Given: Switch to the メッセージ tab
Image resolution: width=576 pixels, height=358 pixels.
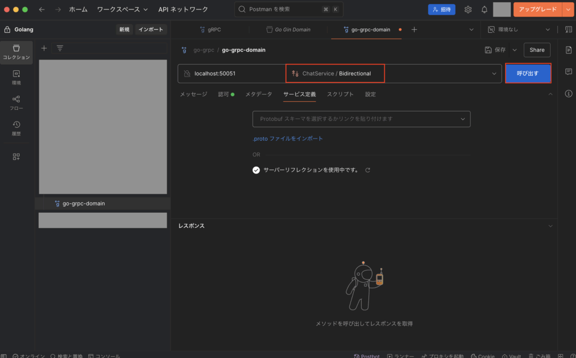Looking at the screenshot, I should (193, 94).
